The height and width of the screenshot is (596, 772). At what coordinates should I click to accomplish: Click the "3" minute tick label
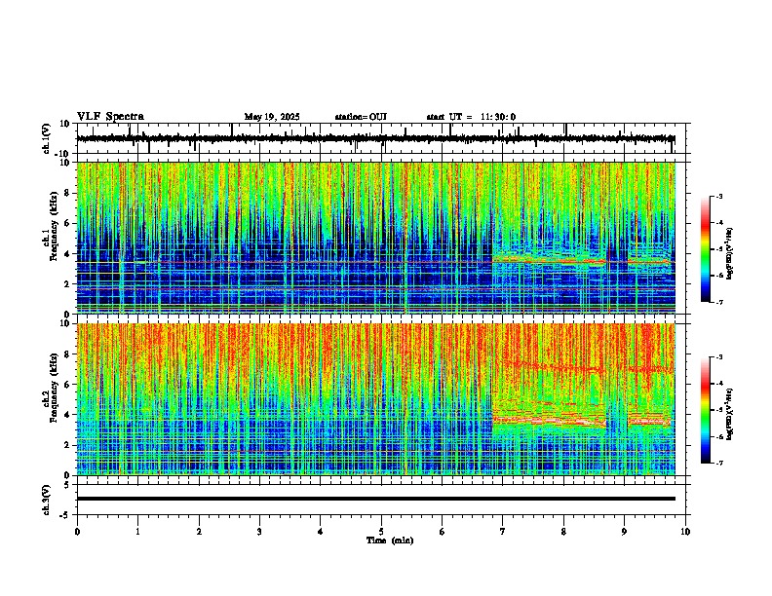click(x=259, y=532)
